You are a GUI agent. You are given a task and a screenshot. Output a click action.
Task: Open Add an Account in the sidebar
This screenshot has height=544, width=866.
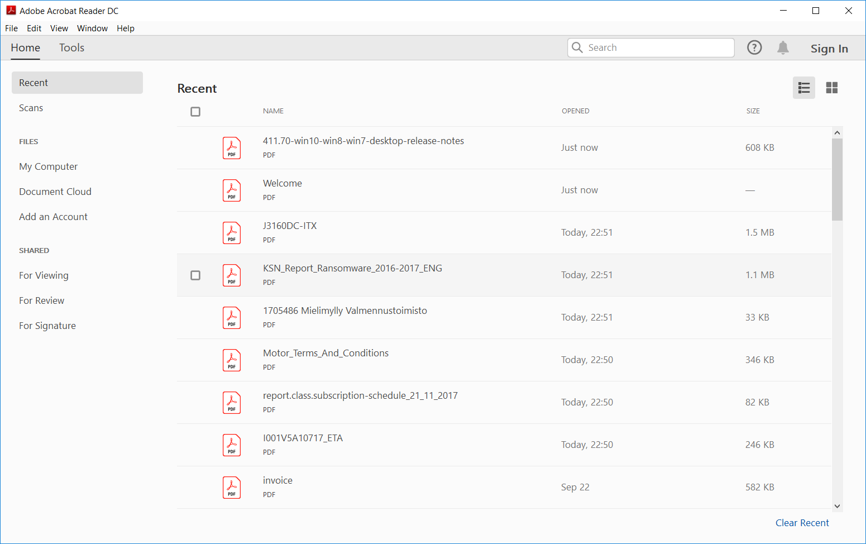click(x=53, y=217)
